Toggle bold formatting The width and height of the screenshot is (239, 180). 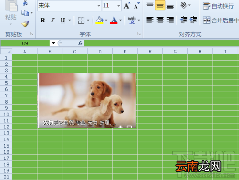(42, 21)
